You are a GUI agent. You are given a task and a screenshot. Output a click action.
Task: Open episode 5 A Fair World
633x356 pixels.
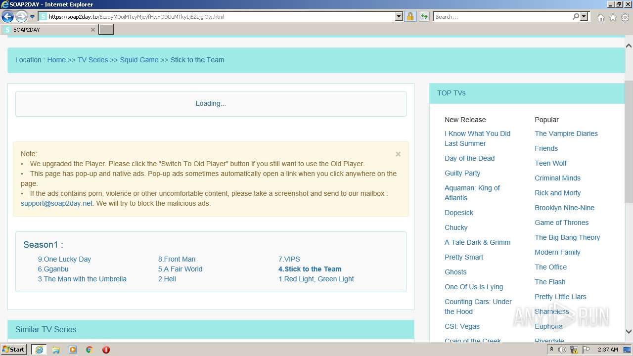tap(180, 269)
